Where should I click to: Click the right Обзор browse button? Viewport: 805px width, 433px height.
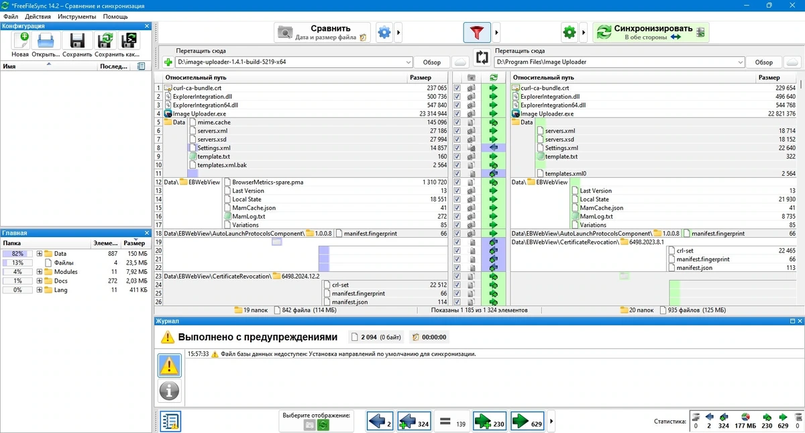pyautogui.click(x=764, y=62)
